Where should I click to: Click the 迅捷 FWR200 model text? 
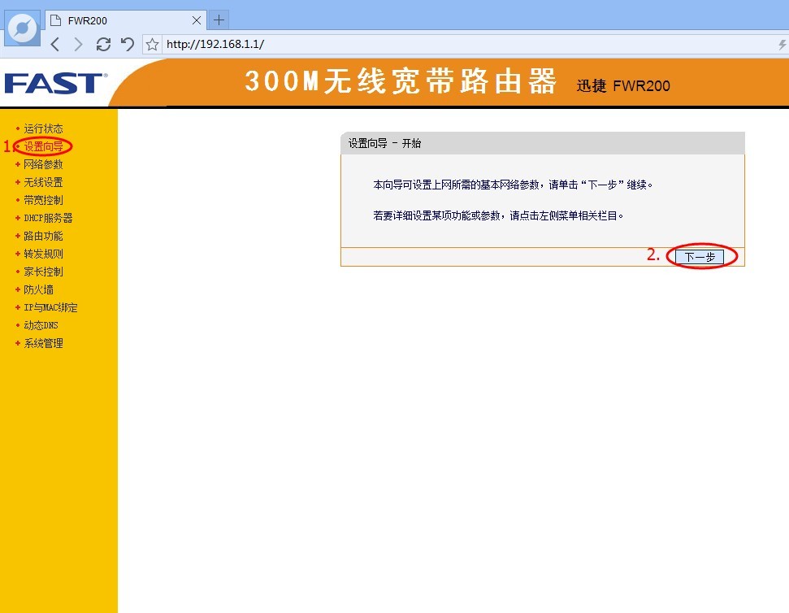coord(623,86)
